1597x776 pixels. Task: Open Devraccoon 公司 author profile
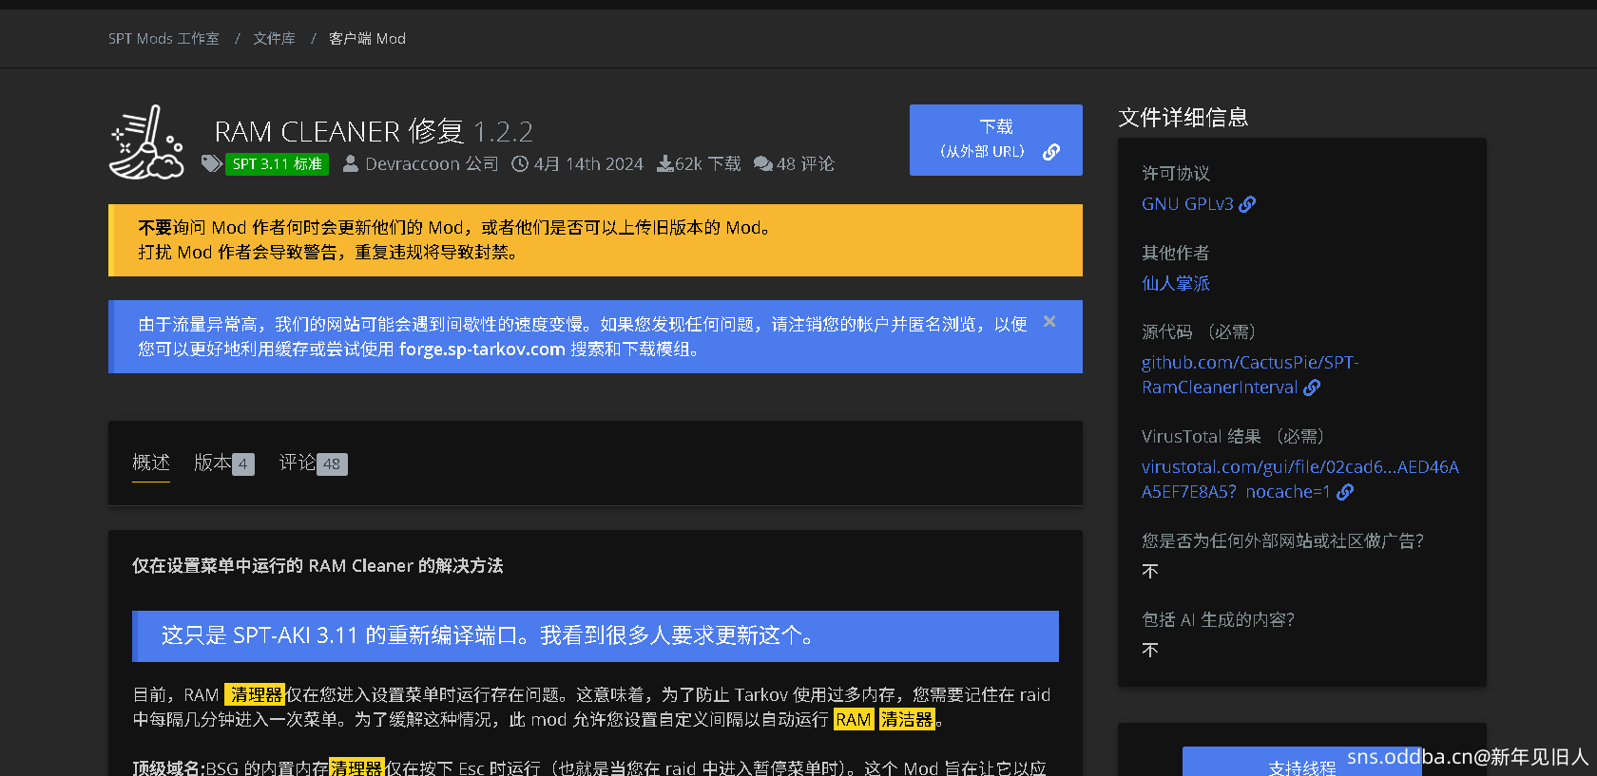[x=432, y=163]
